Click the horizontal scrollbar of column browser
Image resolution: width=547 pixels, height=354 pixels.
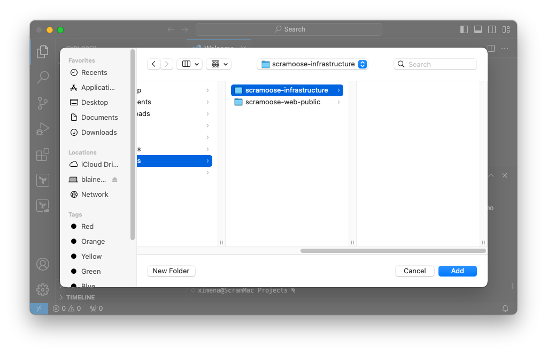click(393, 251)
